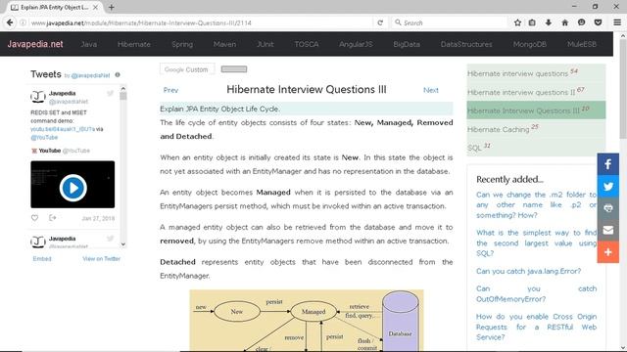Click the entity lifecycle diagram image
The width and height of the screenshot is (627, 352).
[x=307, y=321]
